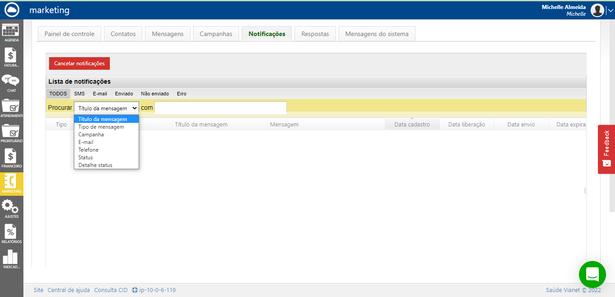Switch to Painel de controle tab
Viewport: 615px width, 297px height.
click(x=69, y=34)
